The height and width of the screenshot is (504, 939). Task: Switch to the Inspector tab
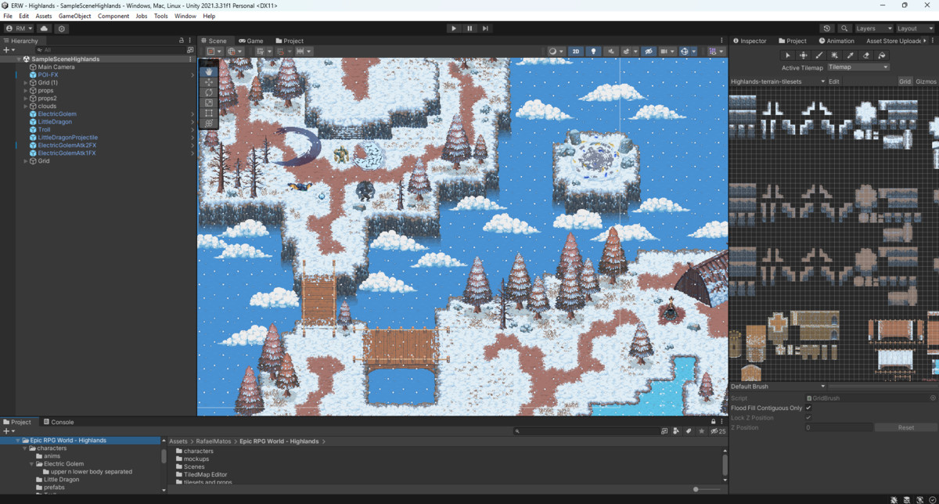click(x=750, y=41)
